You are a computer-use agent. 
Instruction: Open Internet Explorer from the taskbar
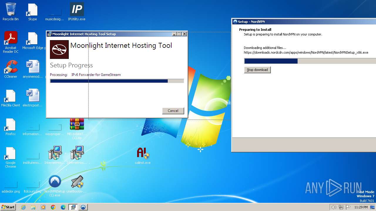(x=23, y=207)
